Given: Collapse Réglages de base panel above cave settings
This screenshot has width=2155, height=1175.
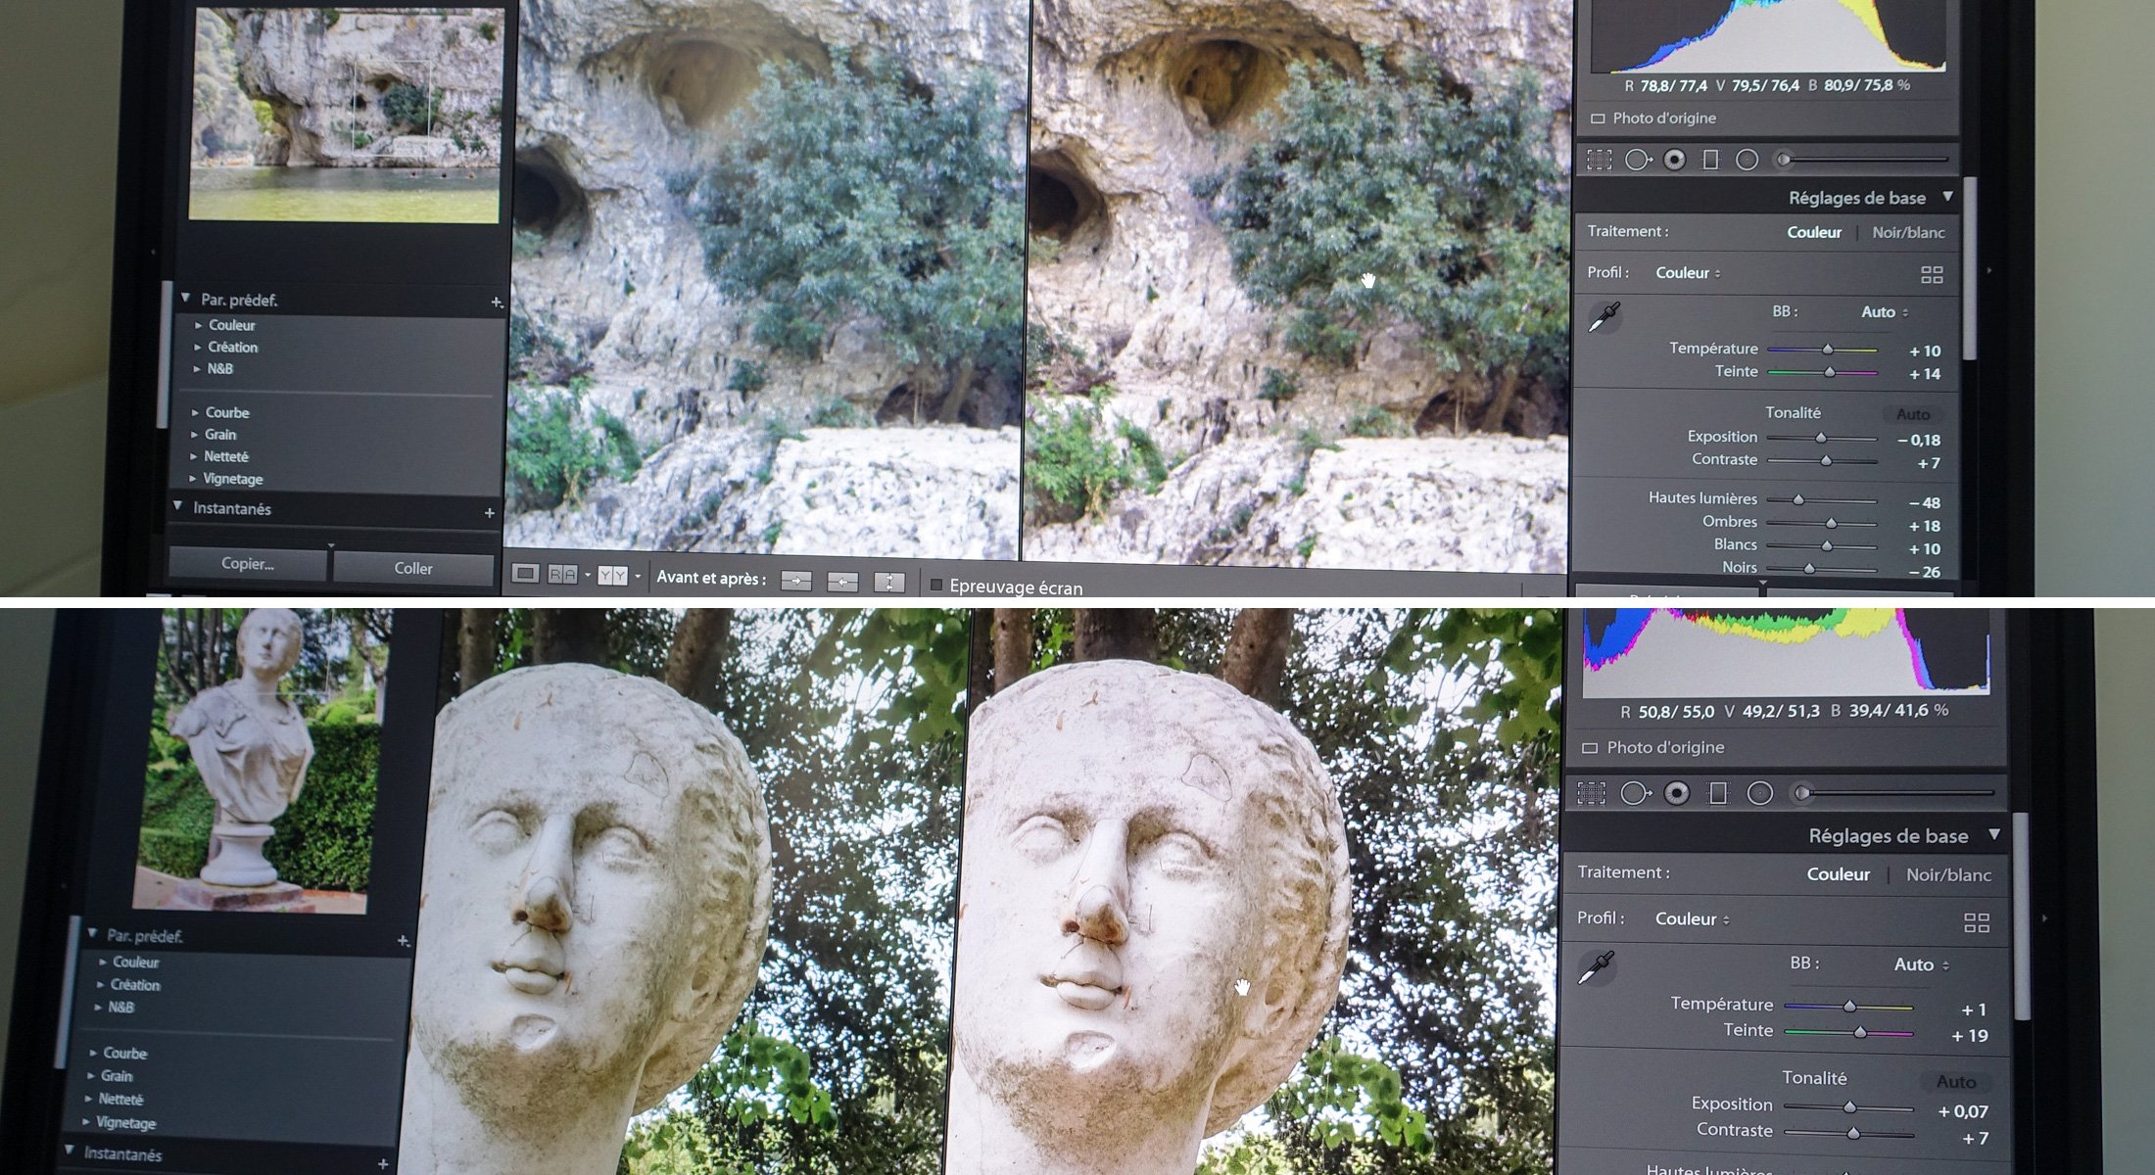Looking at the screenshot, I should 1947,197.
